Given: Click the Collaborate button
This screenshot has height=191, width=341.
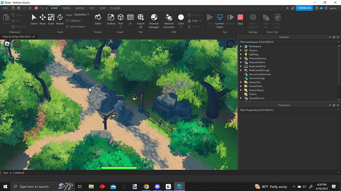Looking at the screenshot, I should (x=304, y=8).
